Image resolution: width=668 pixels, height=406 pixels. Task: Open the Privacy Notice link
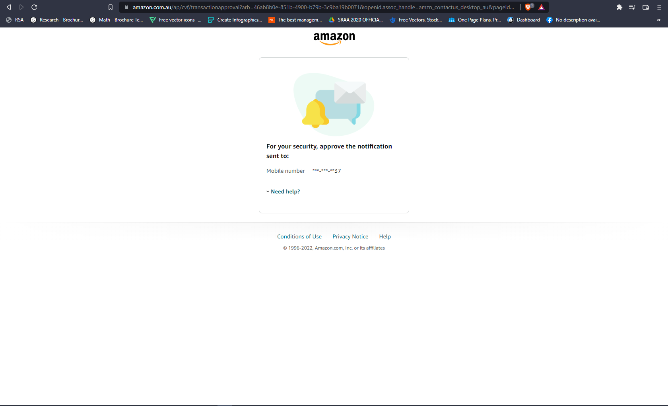(x=350, y=236)
